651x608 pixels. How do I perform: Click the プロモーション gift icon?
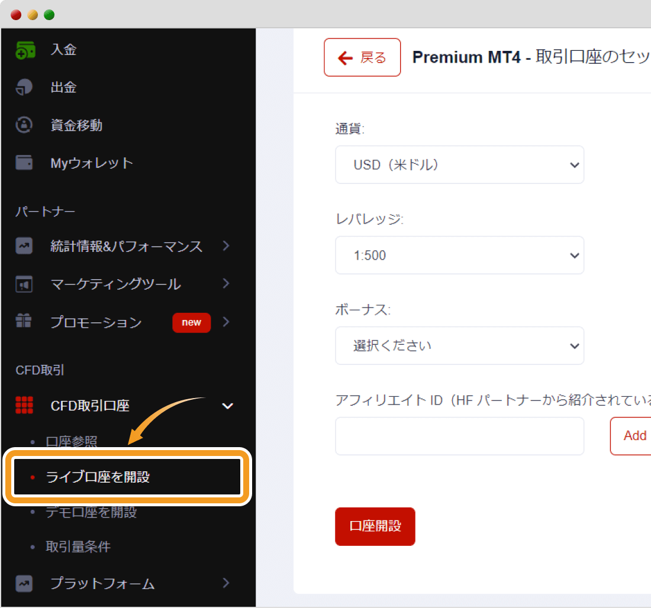coord(24,321)
